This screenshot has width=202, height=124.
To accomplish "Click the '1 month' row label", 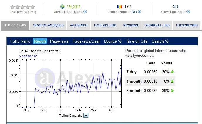I will [x=134, y=81].
